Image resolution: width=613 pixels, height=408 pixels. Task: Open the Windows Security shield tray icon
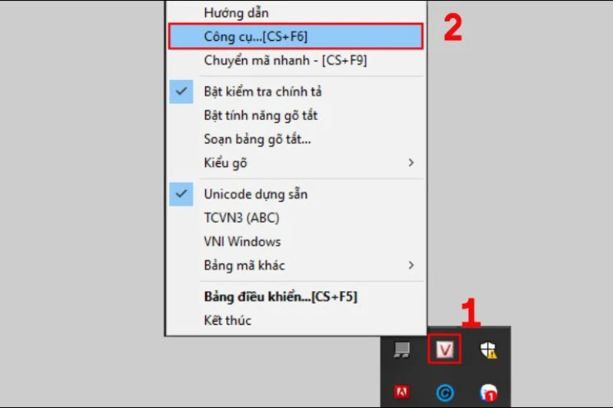[488, 349]
